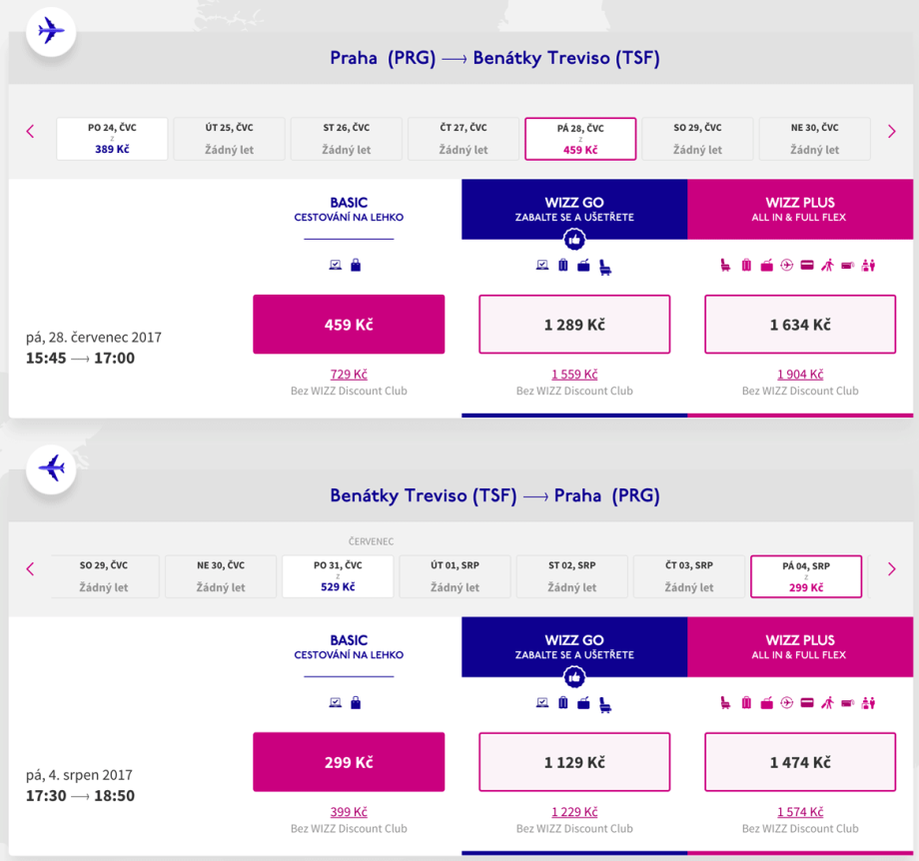Screen dimensions: 919x861
Task: Click the two-passengers icon under return WIZZ PLUS
Action: [868, 702]
